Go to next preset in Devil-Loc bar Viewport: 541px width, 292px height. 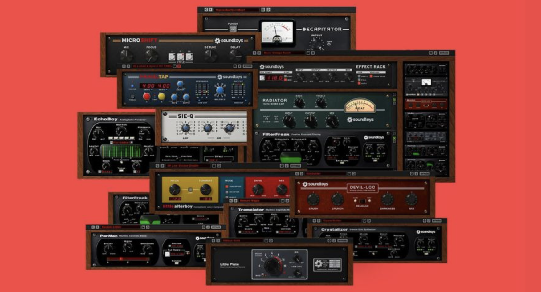click(302, 174)
